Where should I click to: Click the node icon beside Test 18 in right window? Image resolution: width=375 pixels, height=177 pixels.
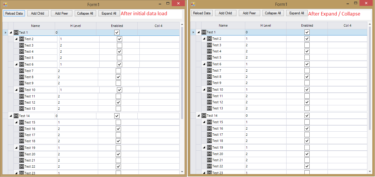(209, 141)
